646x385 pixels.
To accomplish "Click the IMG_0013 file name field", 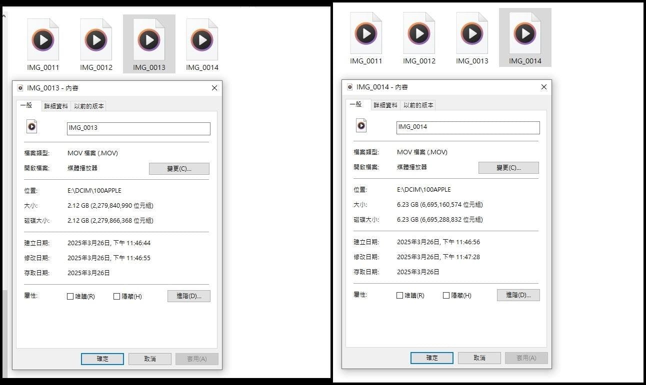I will [x=138, y=128].
